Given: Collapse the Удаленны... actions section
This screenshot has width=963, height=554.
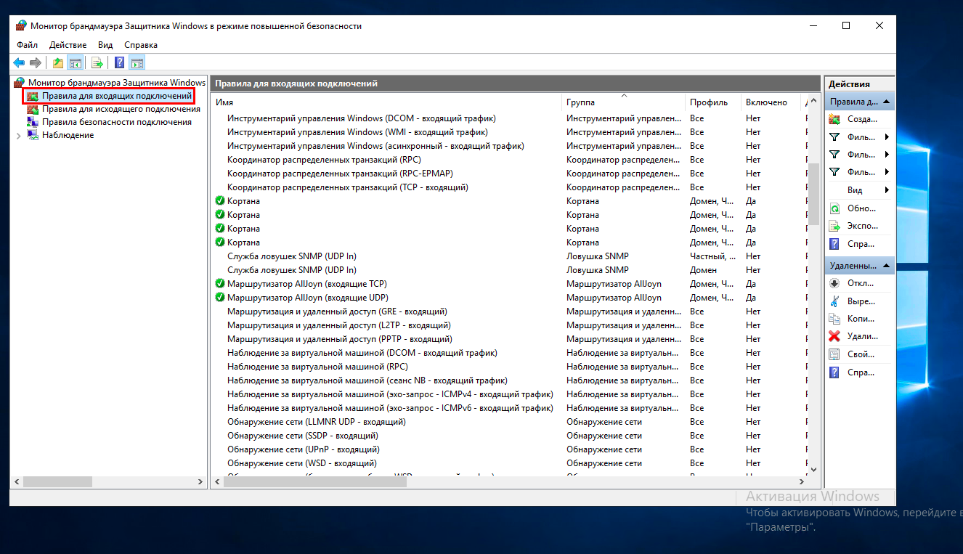Looking at the screenshot, I should 886,266.
